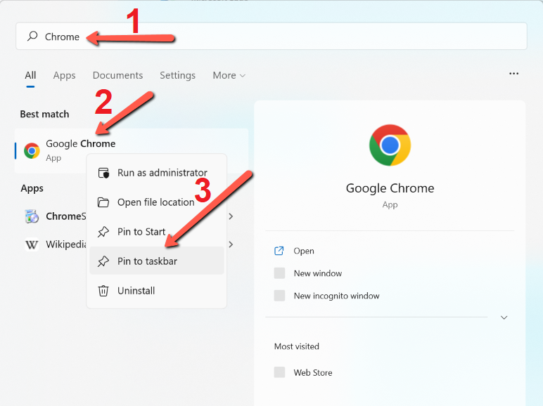Click the search magnifier icon
This screenshot has height=406, width=543.
32,36
